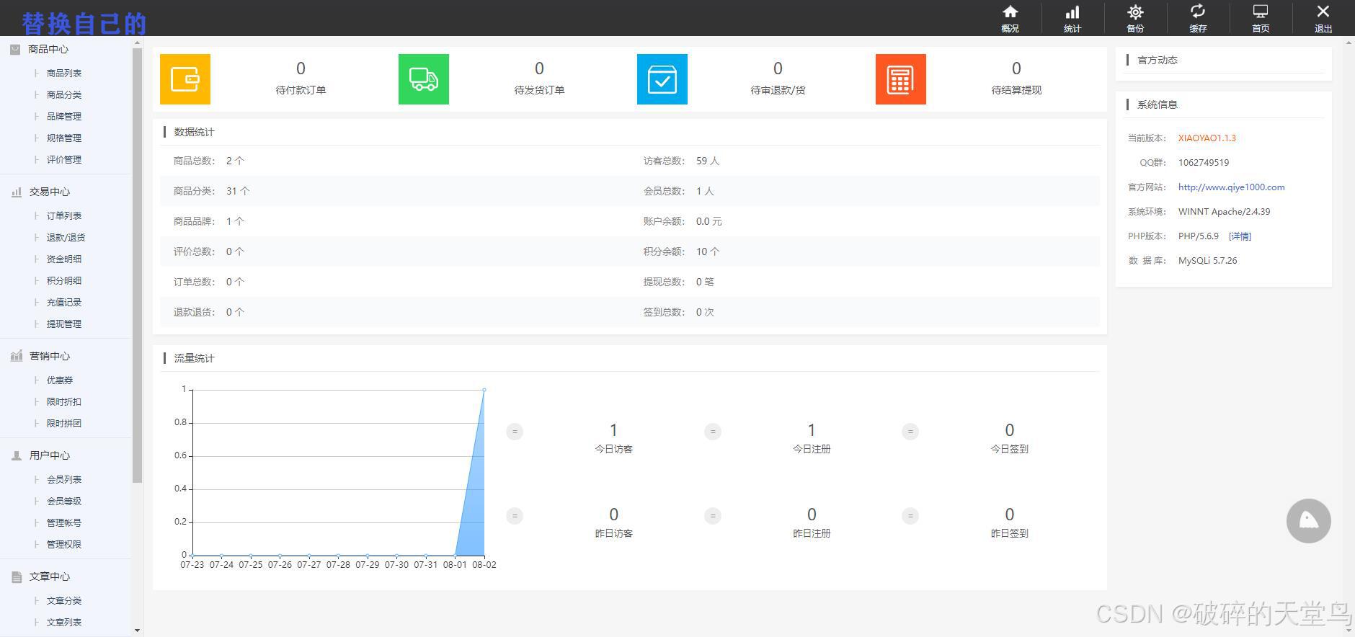Viewport: 1355px width, 637px height.
Task: Click the round icon beside 今日注册
Action: (x=713, y=432)
